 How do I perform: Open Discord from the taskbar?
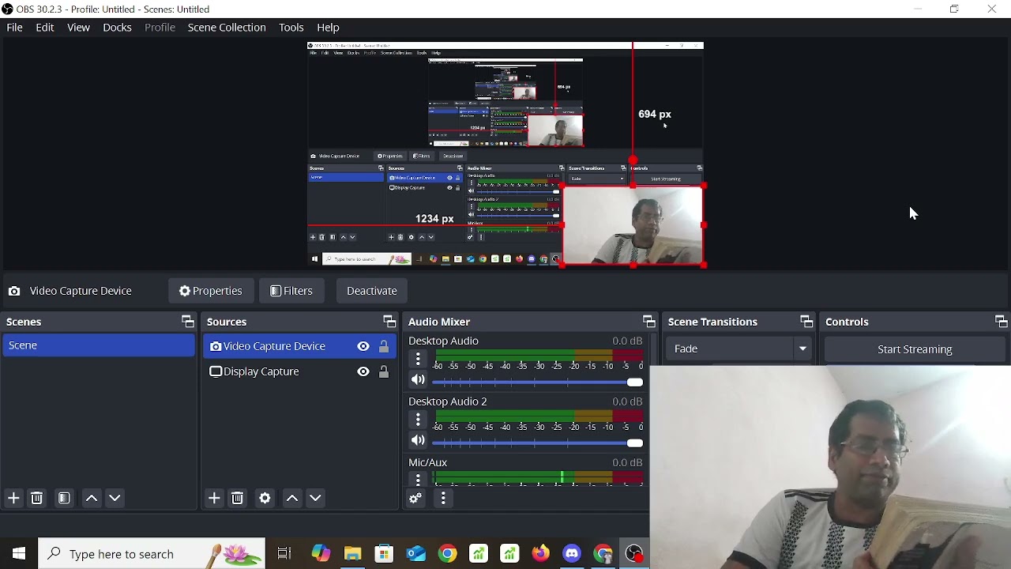tap(572, 554)
